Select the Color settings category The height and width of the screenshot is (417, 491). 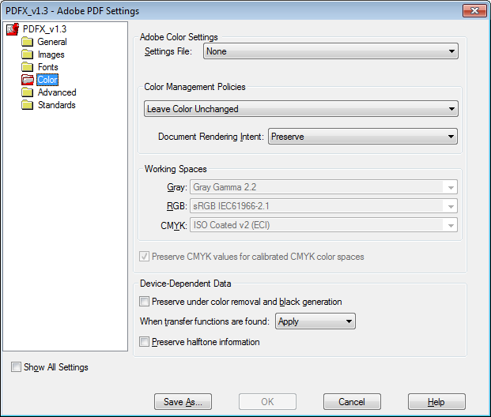click(x=47, y=80)
